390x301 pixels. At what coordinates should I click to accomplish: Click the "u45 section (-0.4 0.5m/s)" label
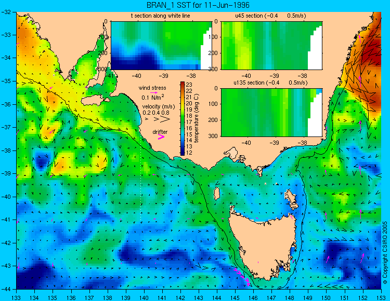[x=270, y=16]
